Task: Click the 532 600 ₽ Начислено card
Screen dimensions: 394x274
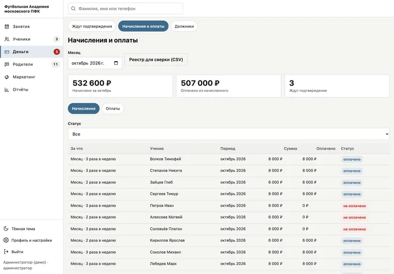Action: (120, 86)
